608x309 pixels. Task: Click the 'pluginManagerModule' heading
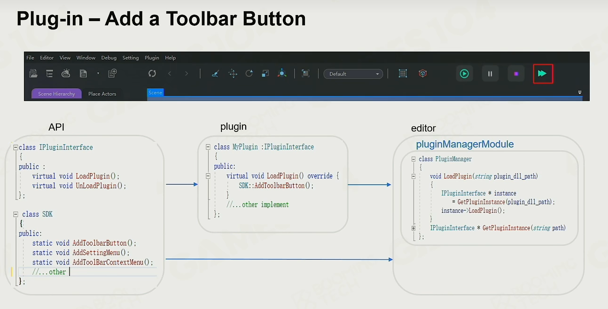coord(465,144)
